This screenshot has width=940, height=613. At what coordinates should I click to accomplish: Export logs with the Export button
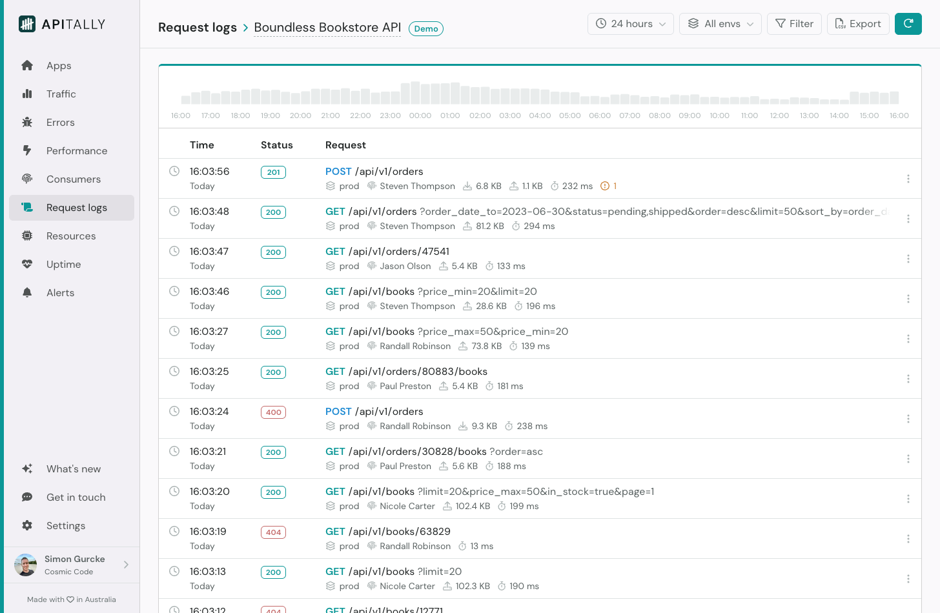pyautogui.click(x=857, y=24)
